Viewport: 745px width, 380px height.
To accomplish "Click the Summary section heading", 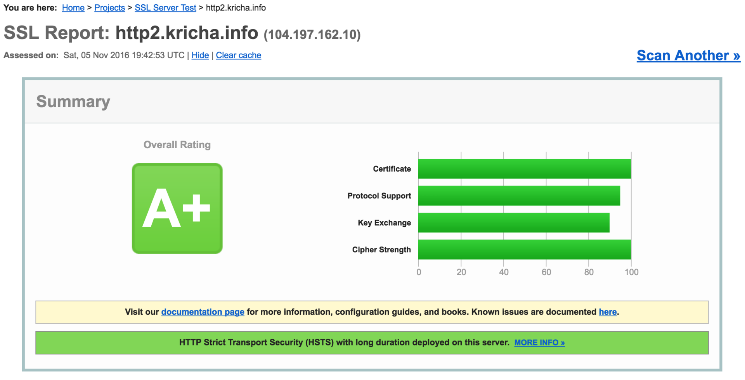I will 73,102.
